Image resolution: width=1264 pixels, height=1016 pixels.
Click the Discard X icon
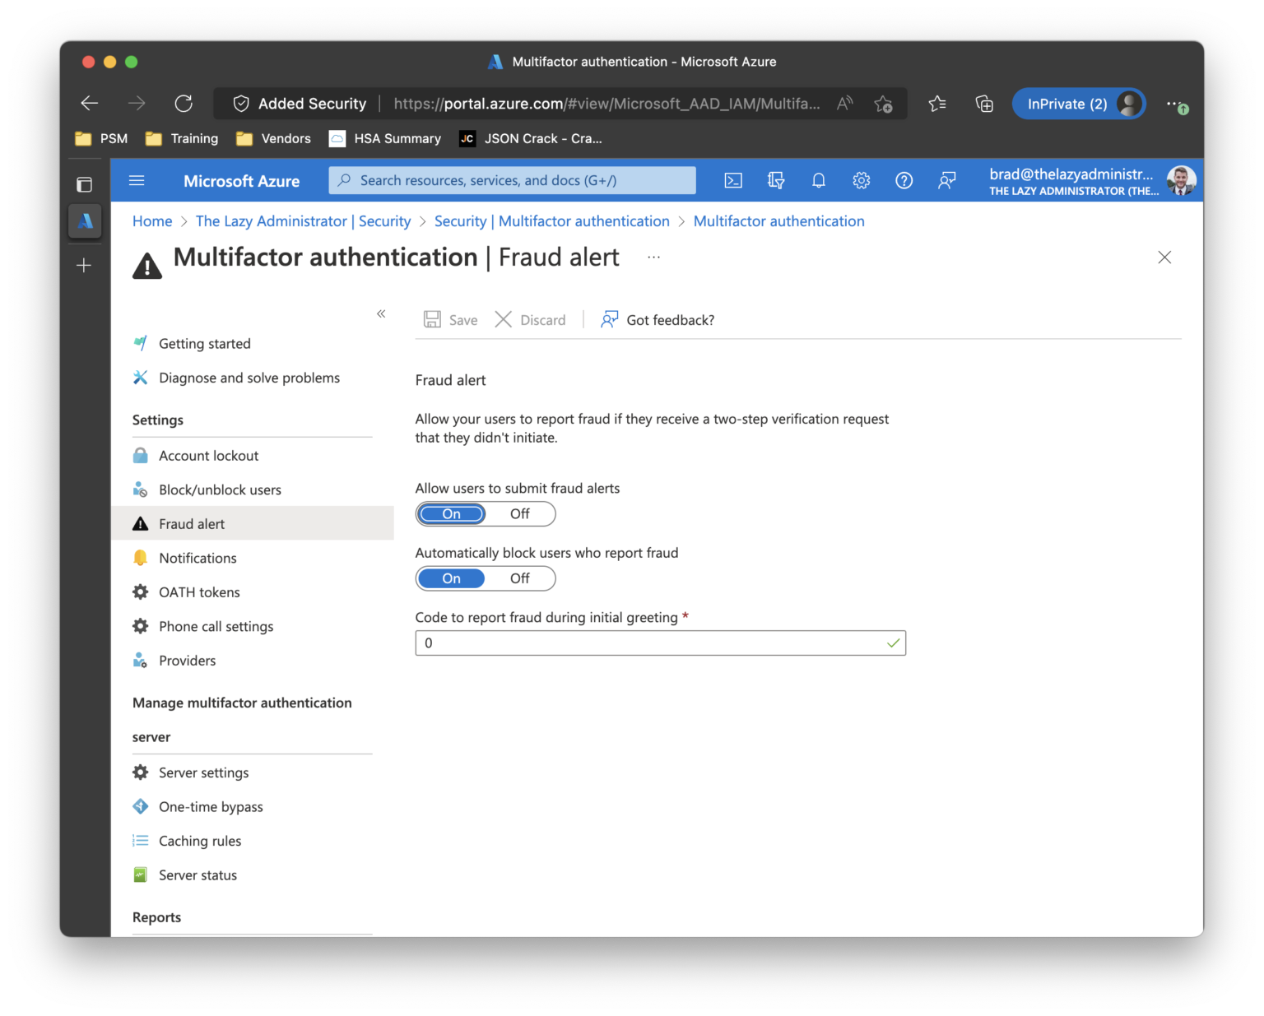(503, 319)
